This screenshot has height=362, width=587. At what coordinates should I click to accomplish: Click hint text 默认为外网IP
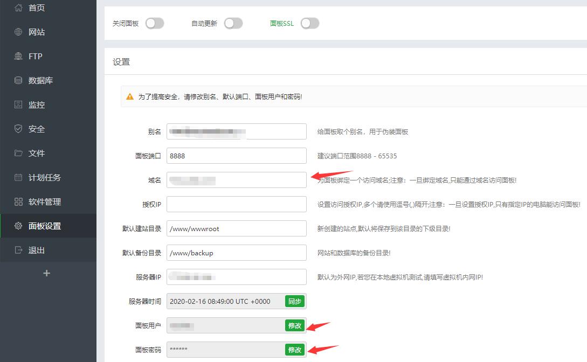400,277
